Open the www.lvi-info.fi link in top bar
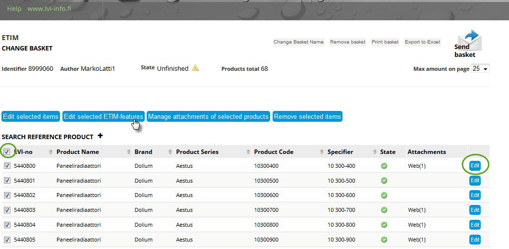The height and width of the screenshot is (249, 509). click(50, 9)
